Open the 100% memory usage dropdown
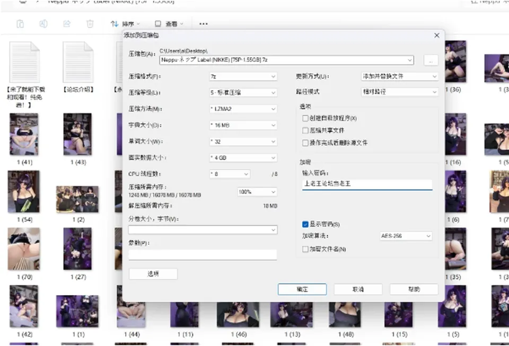This screenshot has width=509, height=346. 257,192
